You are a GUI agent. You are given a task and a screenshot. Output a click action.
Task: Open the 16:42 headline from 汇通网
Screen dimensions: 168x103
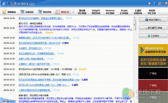click(x=39, y=43)
